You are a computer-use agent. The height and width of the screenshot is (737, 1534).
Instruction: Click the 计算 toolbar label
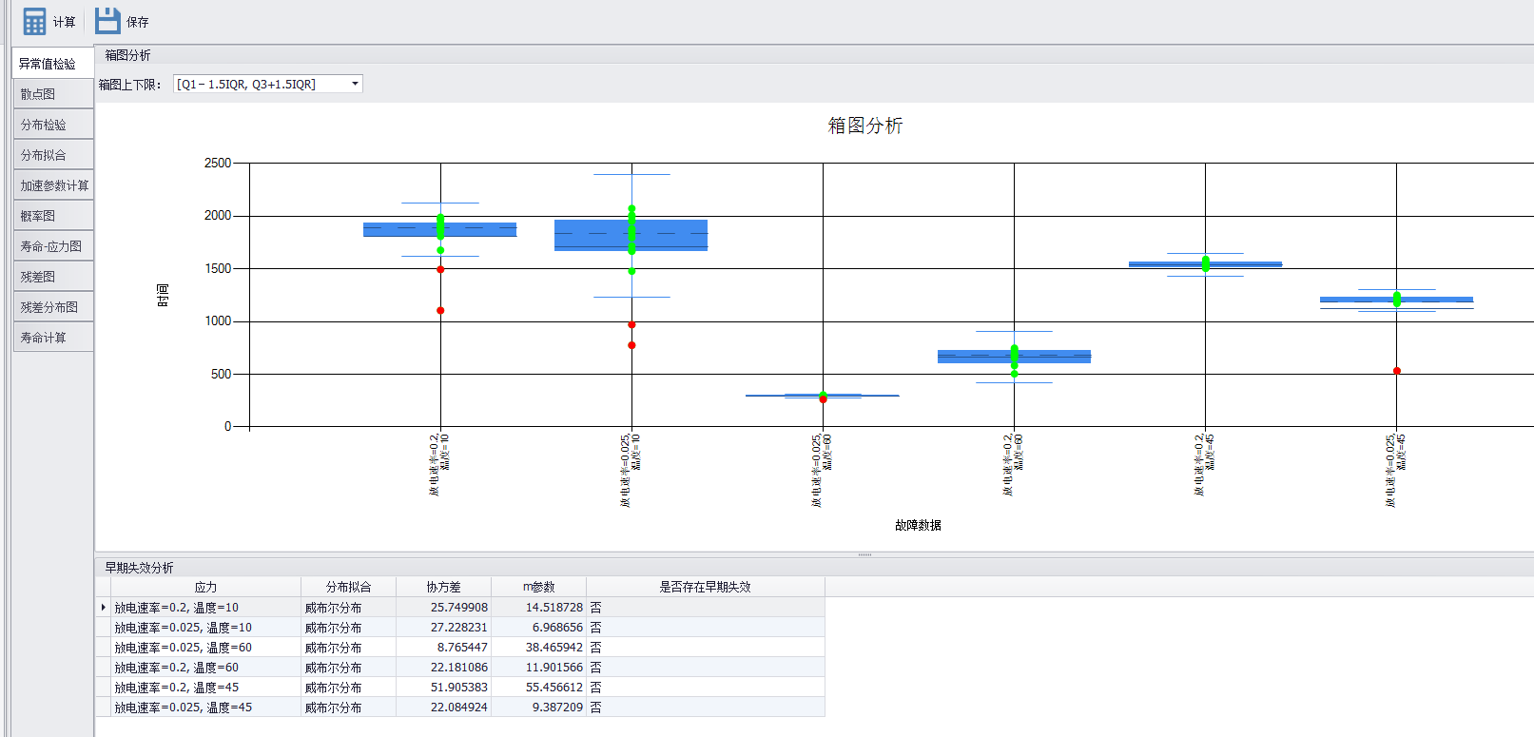pyautogui.click(x=65, y=22)
